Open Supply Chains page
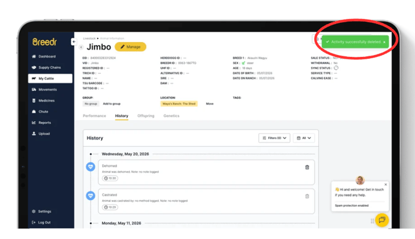 click(50, 67)
